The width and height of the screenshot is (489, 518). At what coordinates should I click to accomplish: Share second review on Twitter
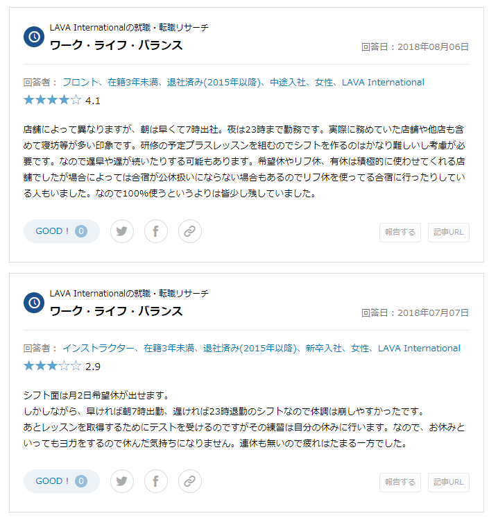point(122,481)
